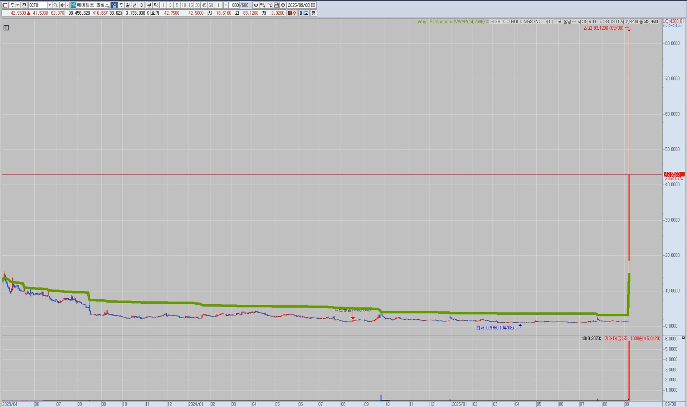This screenshot has width=687, height=407.
Task: Click the speaker sound icon
Action: click(62, 5)
